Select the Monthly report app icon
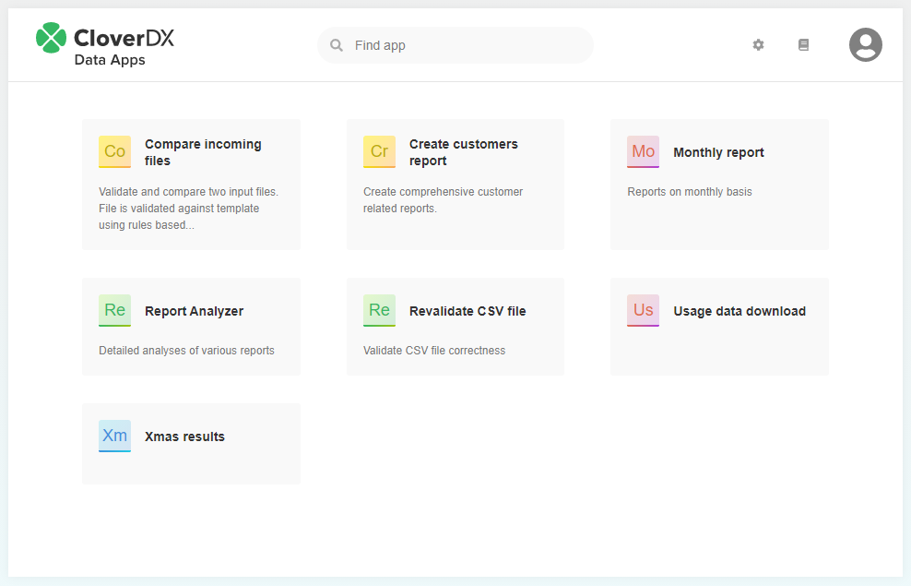 [643, 151]
